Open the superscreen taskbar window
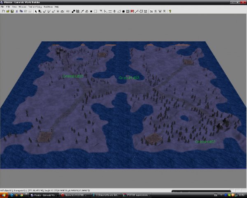 coord(137,195)
